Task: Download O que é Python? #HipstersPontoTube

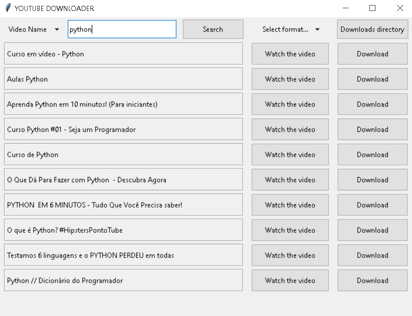Action: [x=372, y=230]
